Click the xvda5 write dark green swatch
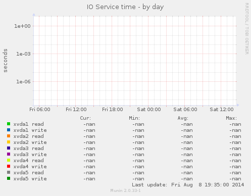This screenshot has width=251, height=196. [x=9, y=178]
